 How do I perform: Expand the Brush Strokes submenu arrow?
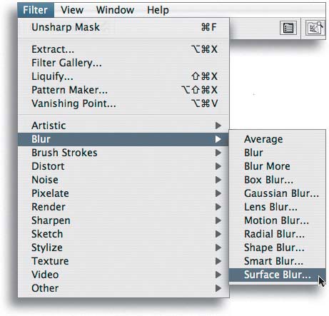pyautogui.click(x=218, y=153)
